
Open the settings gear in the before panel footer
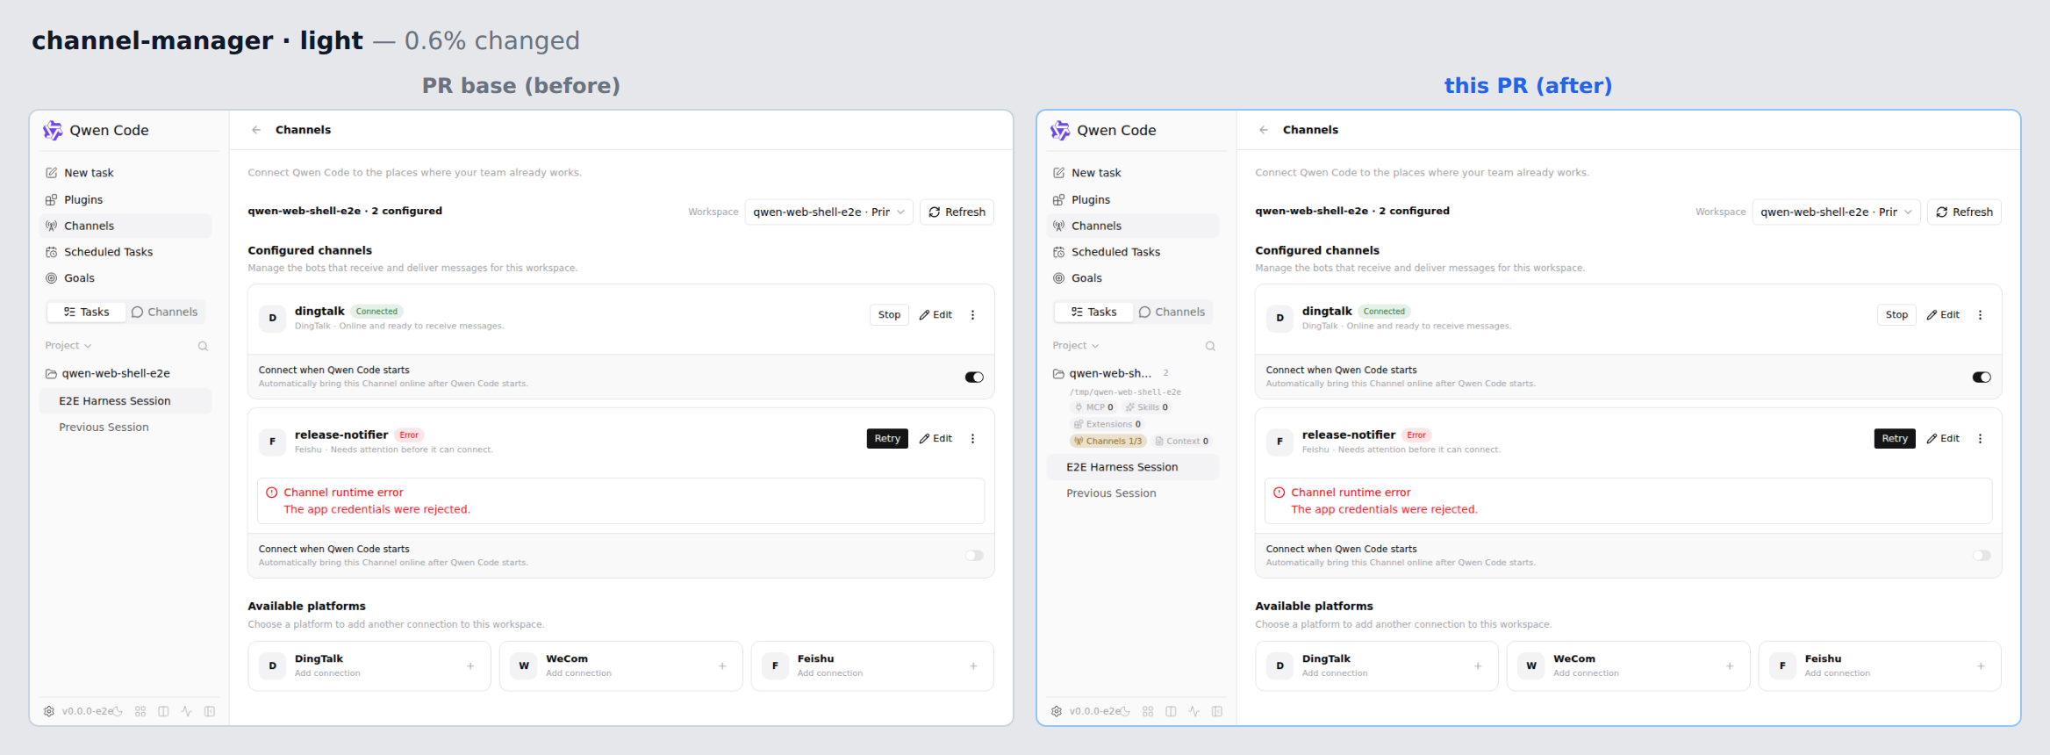click(49, 711)
